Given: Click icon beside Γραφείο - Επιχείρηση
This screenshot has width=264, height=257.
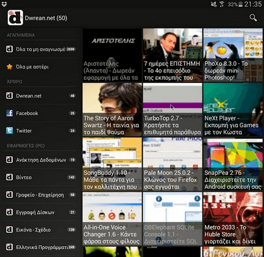Looking at the screenshot, I should click(x=9, y=195).
